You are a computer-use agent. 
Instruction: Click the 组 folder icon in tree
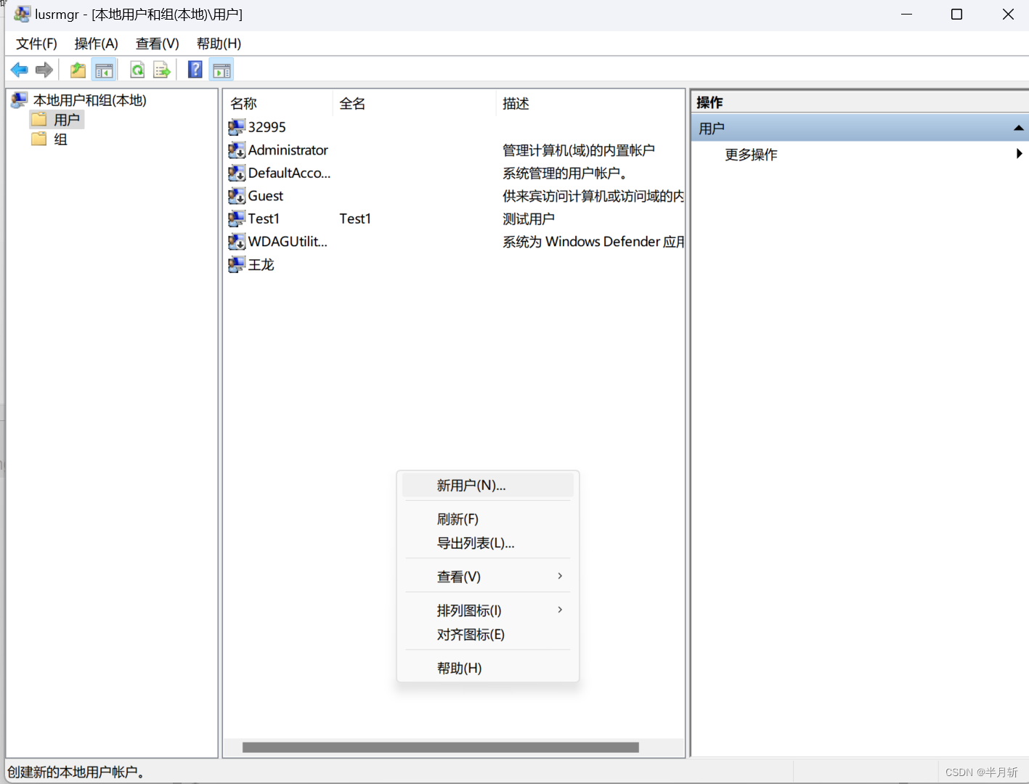(39, 139)
